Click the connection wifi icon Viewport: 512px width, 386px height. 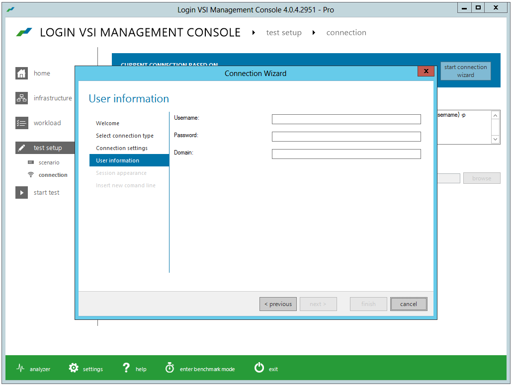pyautogui.click(x=31, y=174)
